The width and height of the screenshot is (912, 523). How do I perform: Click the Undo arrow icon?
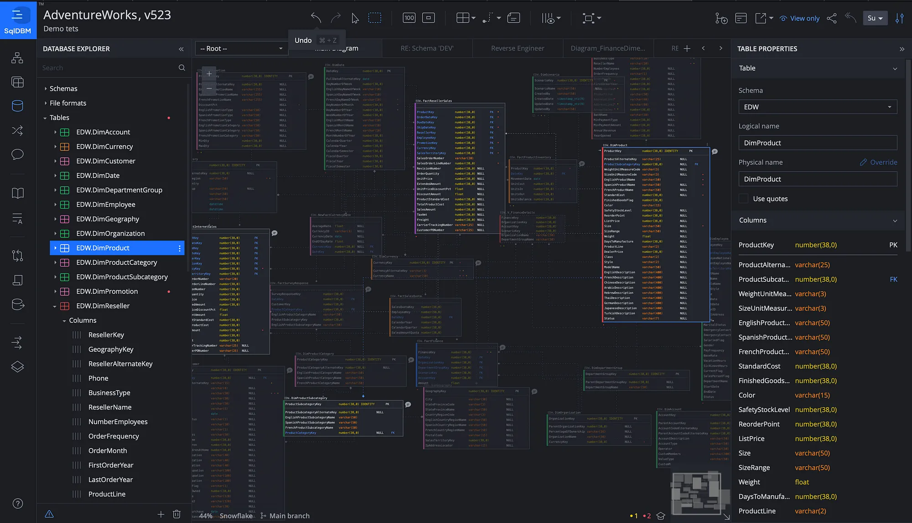(x=316, y=18)
